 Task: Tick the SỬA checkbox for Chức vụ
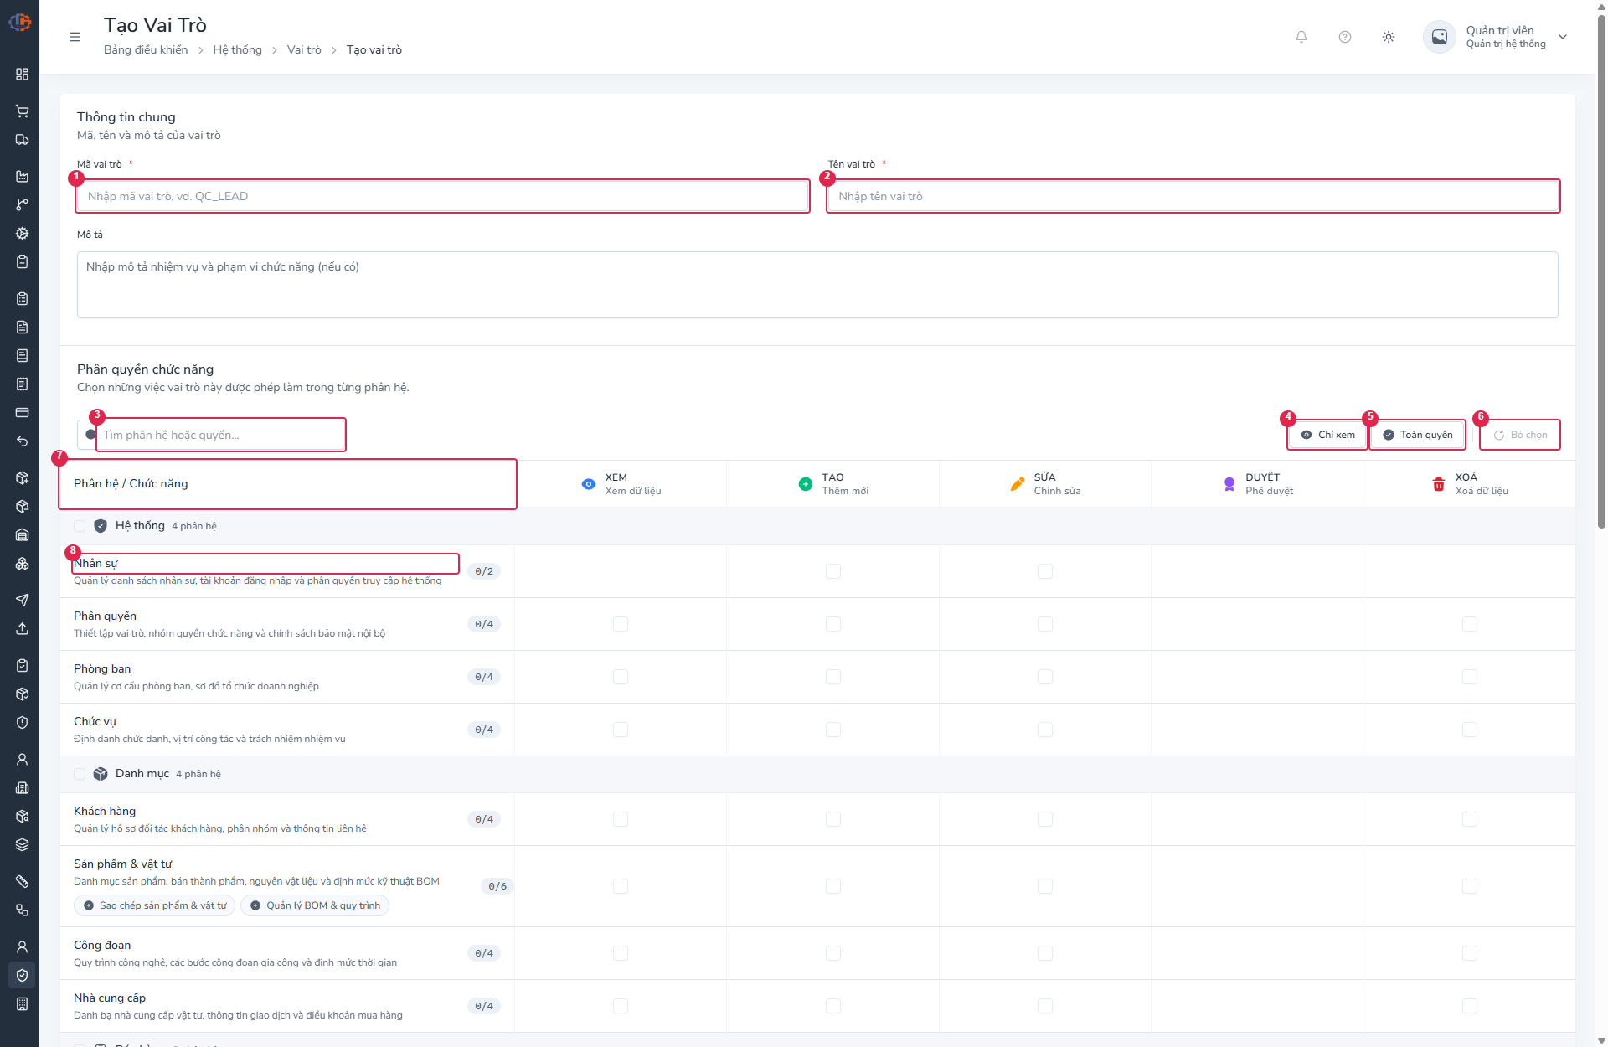tap(1045, 730)
